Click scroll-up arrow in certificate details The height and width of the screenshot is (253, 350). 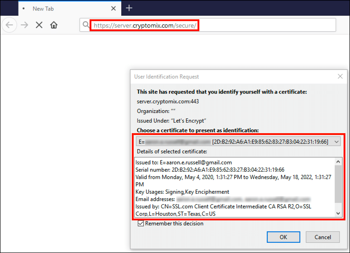pos(339,162)
